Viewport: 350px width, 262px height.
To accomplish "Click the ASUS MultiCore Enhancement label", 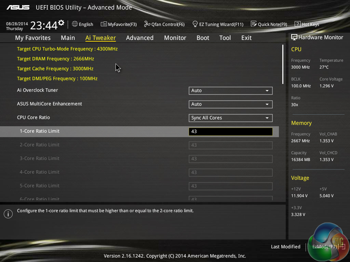I will pyautogui.click(x=50, y=104).
